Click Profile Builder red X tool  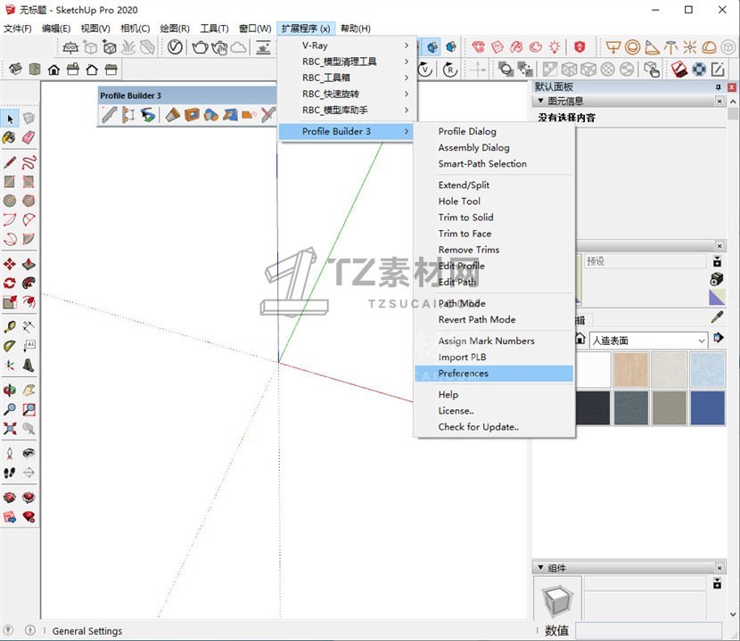click(268, 115)
